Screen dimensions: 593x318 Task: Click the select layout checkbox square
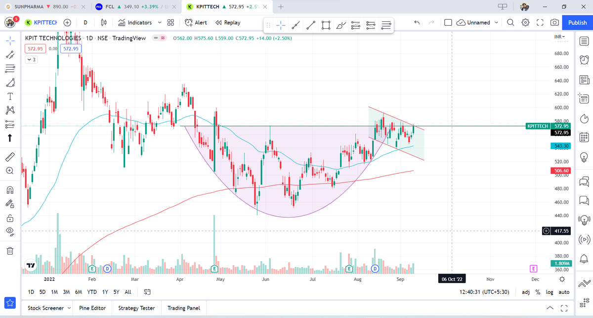448,22
